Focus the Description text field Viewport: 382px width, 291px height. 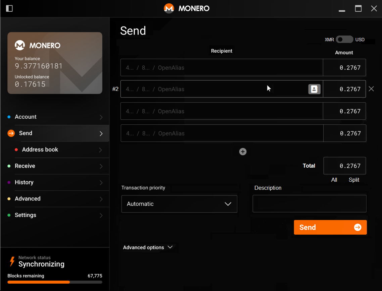point(309,203)
